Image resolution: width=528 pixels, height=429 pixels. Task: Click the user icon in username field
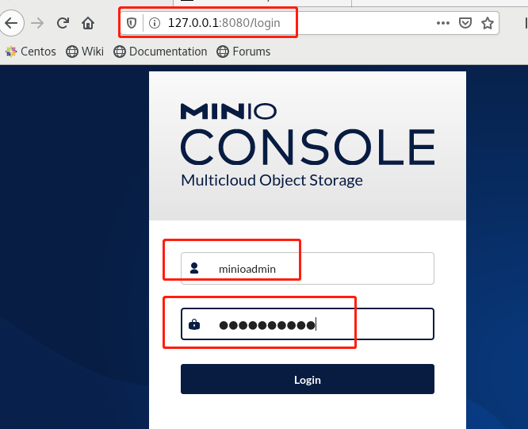click(x=194, y=268)
